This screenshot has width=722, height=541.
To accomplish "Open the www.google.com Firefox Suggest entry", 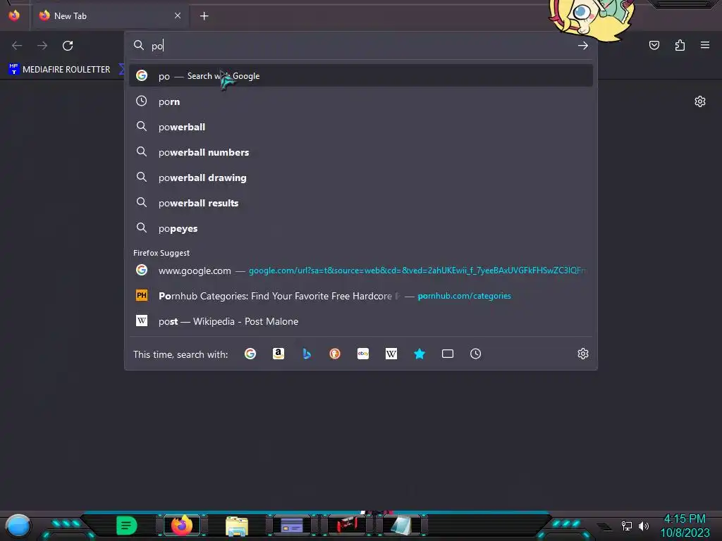I will point(361,270).
